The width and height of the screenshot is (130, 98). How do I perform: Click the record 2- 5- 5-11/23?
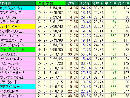50,63
